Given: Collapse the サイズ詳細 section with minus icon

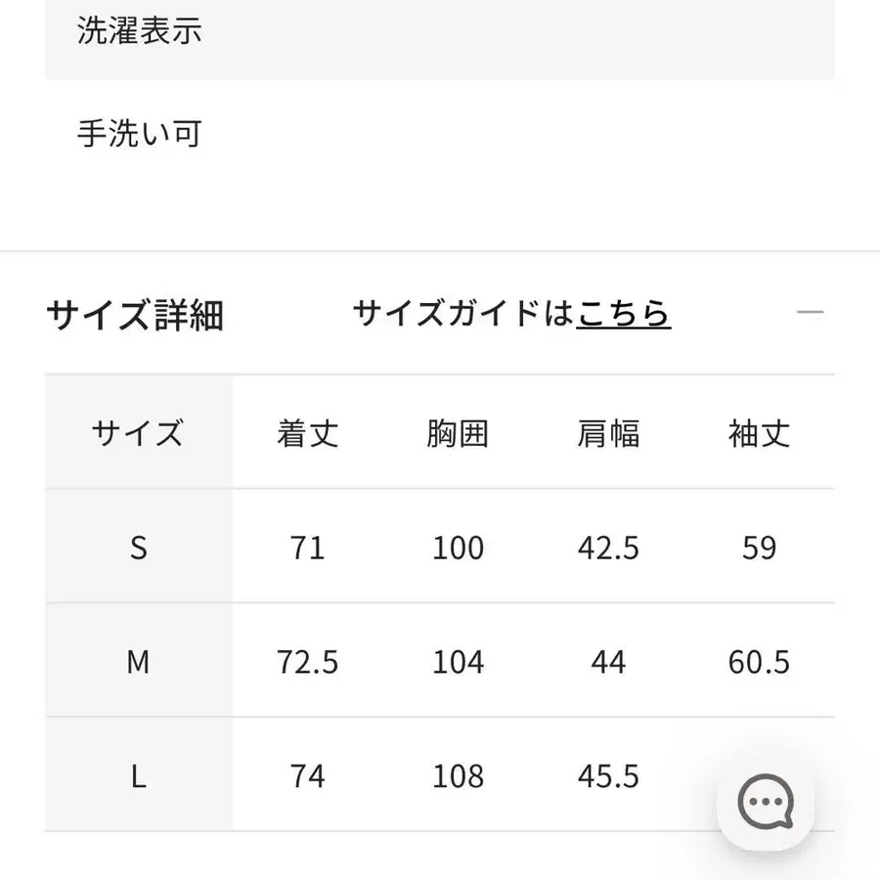Looking at the screenshot, I should coord(810,313).
